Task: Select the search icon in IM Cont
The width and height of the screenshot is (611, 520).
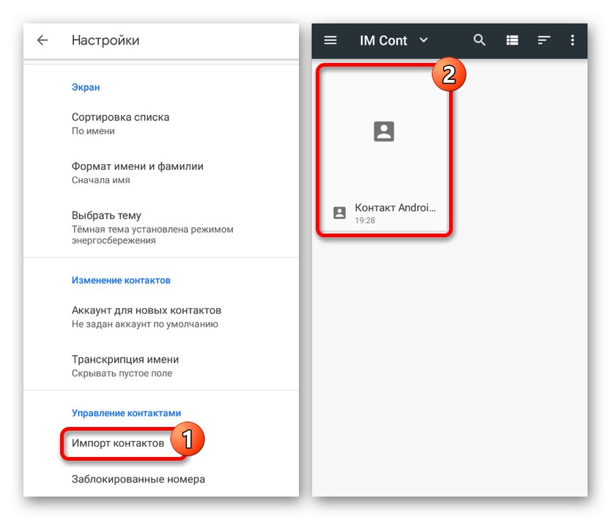Action: (480, 40)
